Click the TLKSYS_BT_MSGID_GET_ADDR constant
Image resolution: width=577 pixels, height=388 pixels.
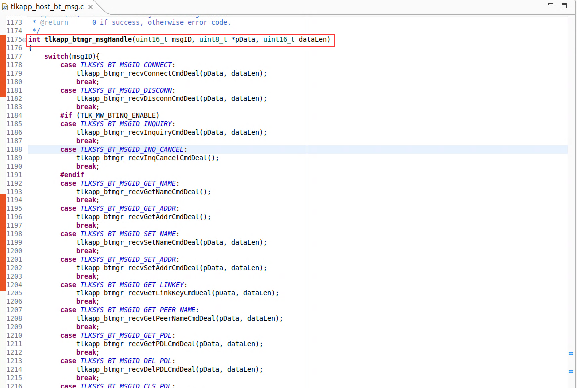128,209
